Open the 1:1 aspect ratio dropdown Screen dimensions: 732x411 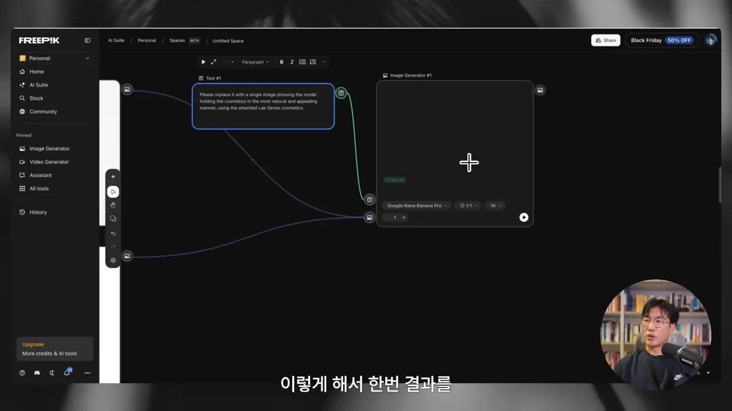468,205
